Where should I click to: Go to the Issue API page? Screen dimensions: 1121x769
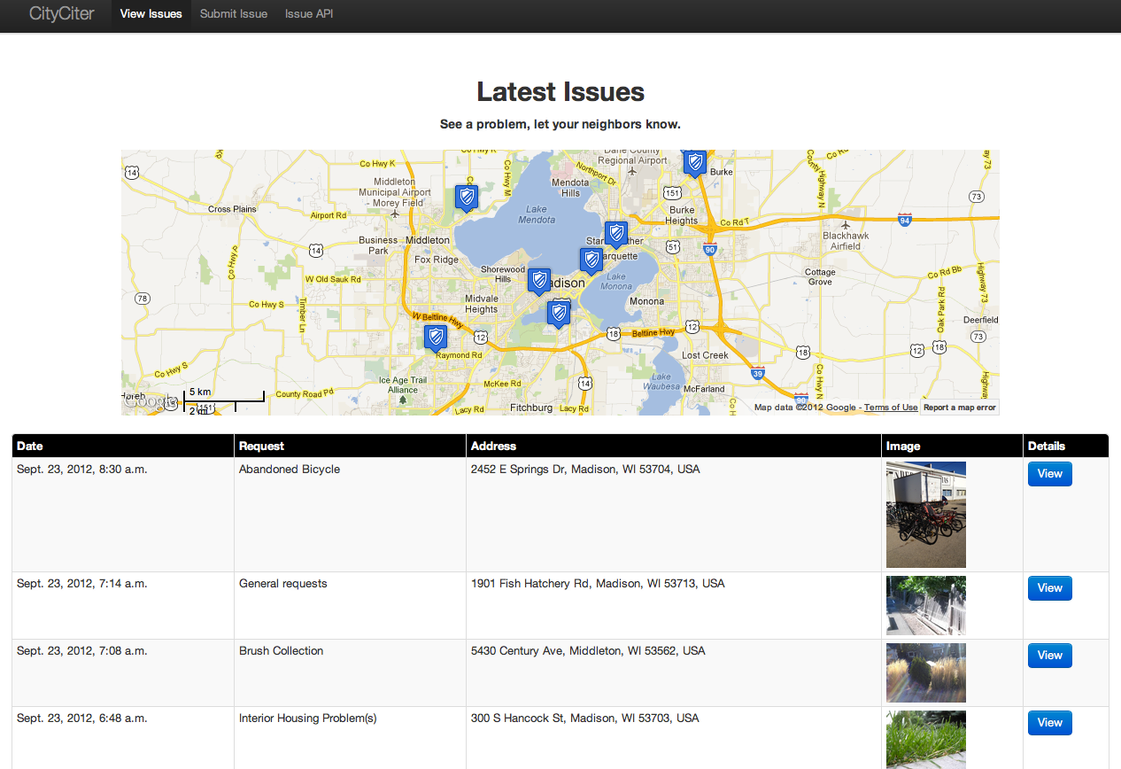pyautogui.click(x=308, y=14)
